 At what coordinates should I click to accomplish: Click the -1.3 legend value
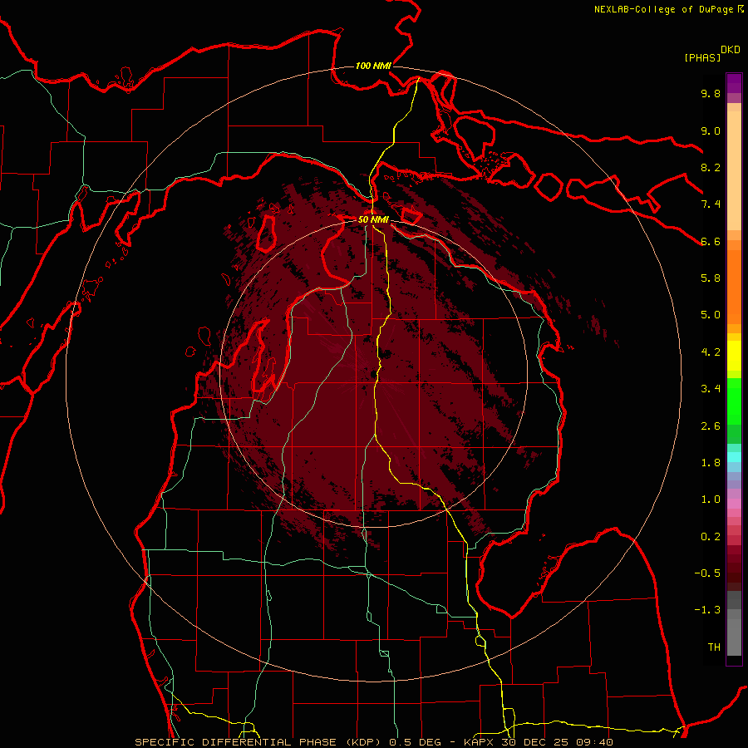pos(707,610)
